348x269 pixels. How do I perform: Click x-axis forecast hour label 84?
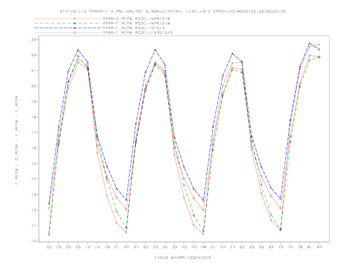click(319, 247)
